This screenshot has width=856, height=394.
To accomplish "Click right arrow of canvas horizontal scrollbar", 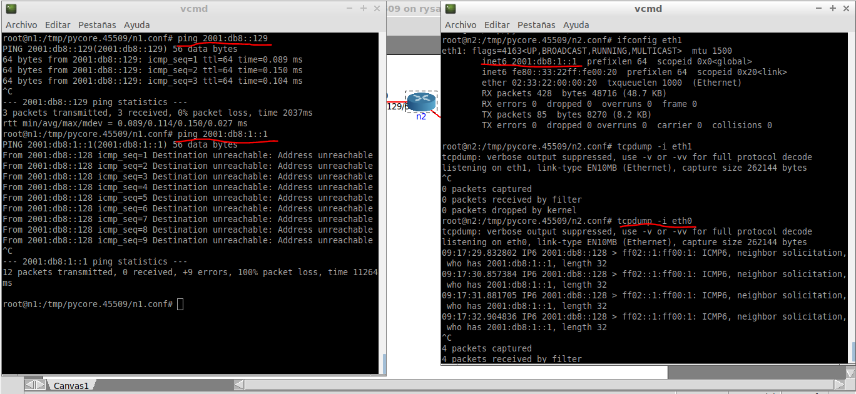I will [840, 385].
